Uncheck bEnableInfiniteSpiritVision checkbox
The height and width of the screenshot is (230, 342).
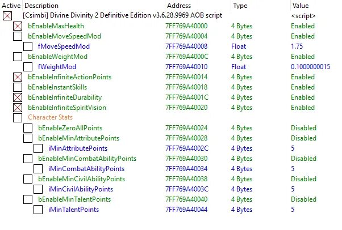point(18,108)
